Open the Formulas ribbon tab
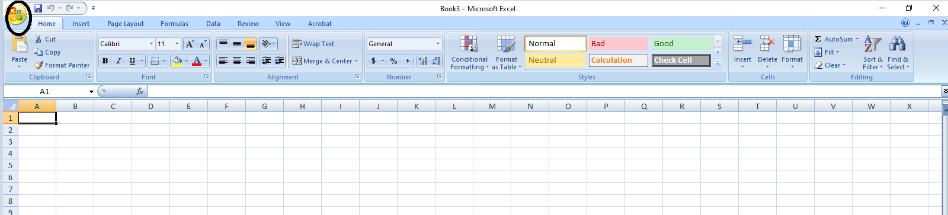 click(174, 24)
